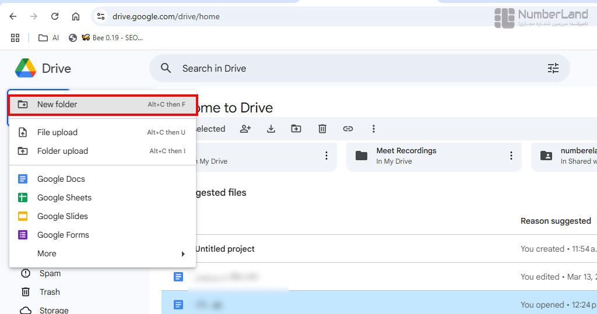Go forward in browser history
This screenshot has width=597, height=314.
tap(34, 16)
